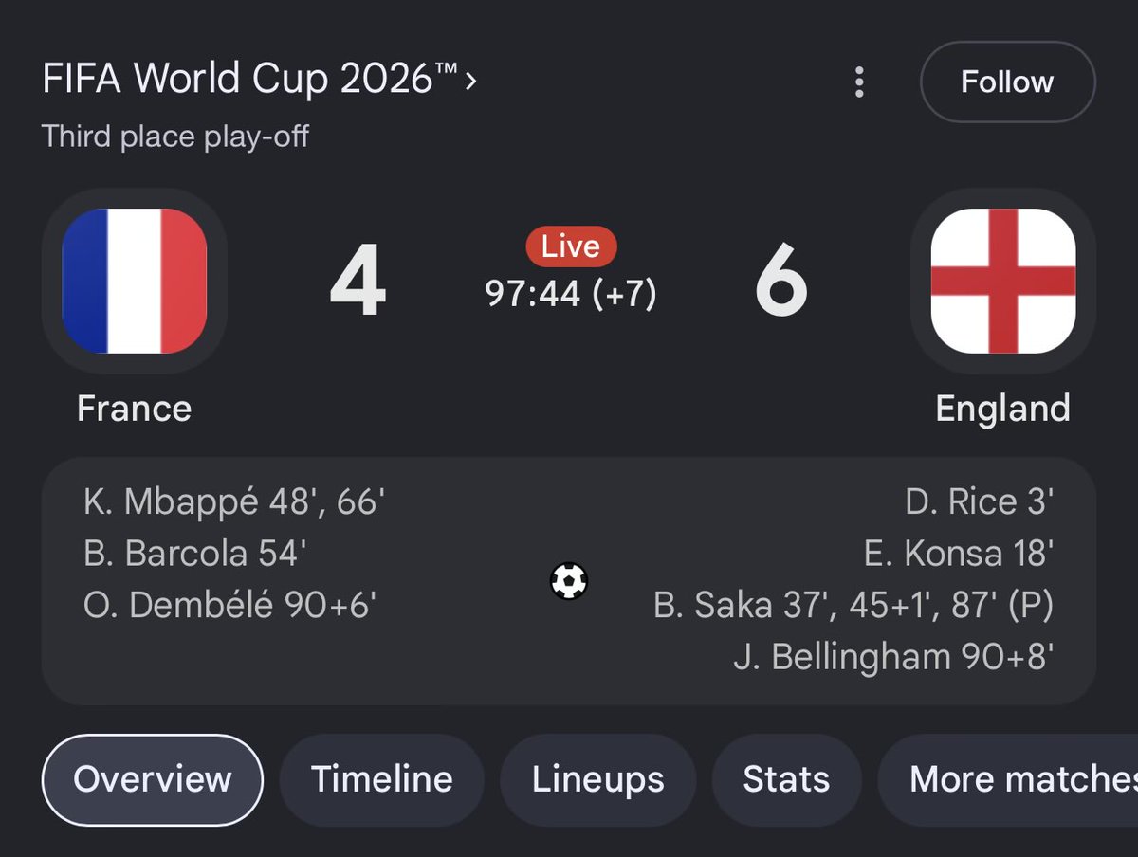
Task: Select J. Bellingham 90+8' goal entry
Action: coord(893,657)
